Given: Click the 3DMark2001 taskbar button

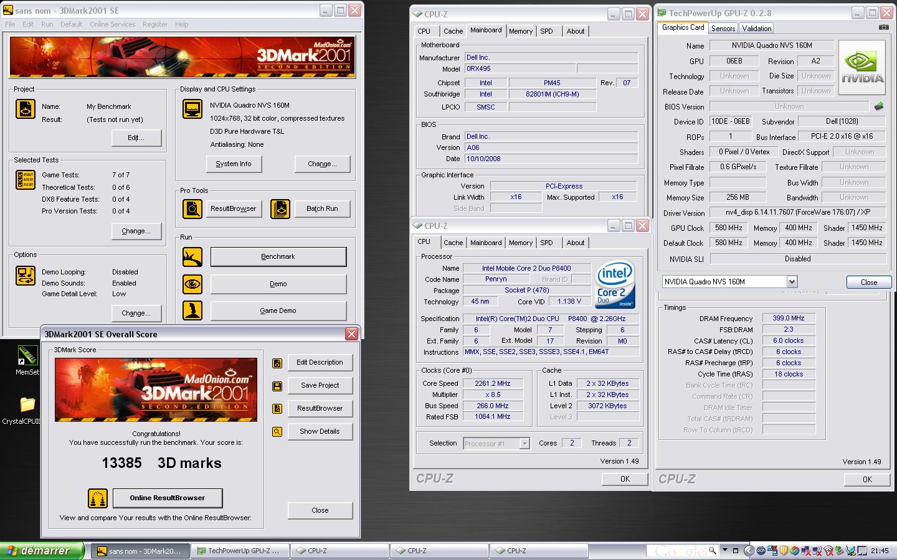Looking at the screenshot, I should click(x=140, y=551).
